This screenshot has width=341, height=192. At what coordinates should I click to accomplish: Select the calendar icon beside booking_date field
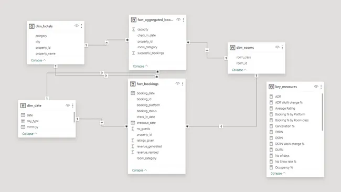(x=133, y=93)
